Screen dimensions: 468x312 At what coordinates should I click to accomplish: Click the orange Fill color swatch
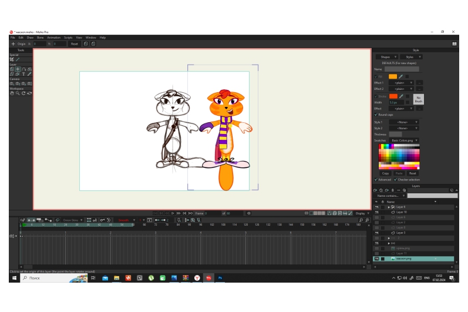393,76
